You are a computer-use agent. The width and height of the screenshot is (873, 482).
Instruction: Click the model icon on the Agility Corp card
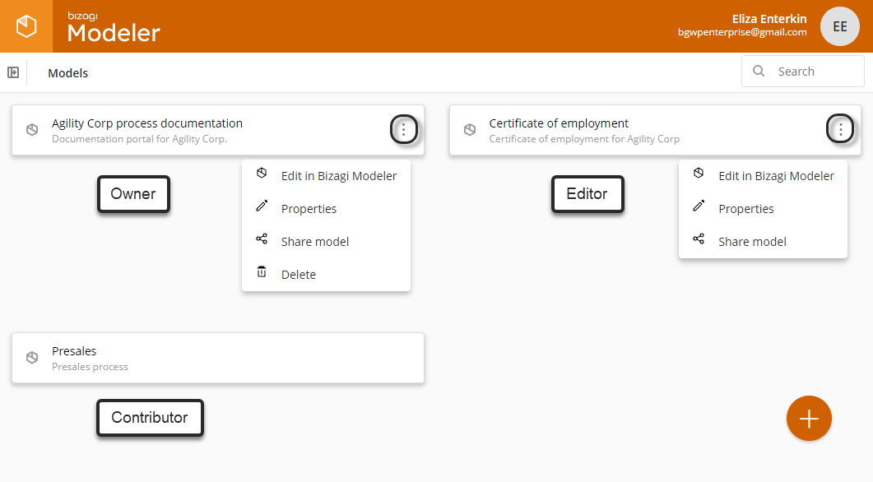(x=32, y=130)
